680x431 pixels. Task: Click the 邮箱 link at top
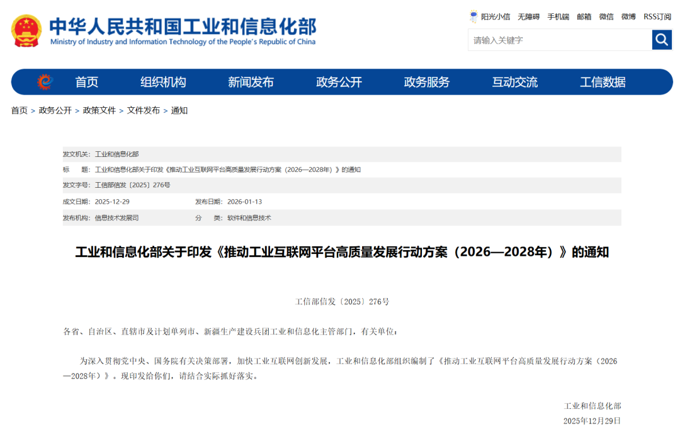(584, 17)
